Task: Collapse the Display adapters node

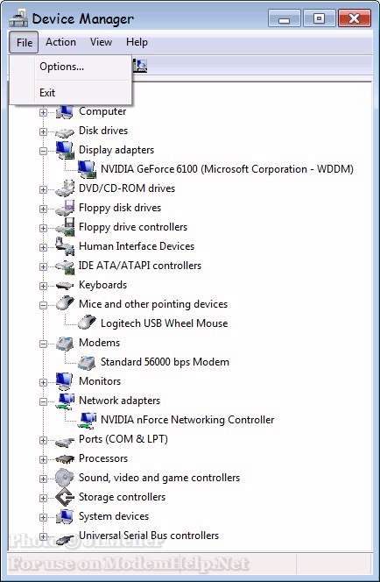Action: click(x=44, y=151)
